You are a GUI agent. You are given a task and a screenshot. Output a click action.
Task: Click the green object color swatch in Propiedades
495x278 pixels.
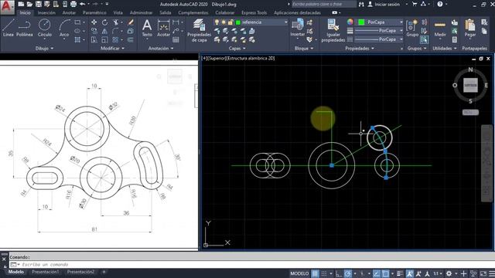pyautogui.click(x=361, y=22)
